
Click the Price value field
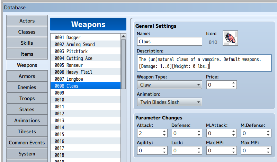coord(219,85)
